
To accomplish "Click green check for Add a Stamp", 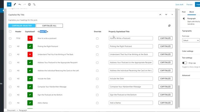I will tap(30, 103).
